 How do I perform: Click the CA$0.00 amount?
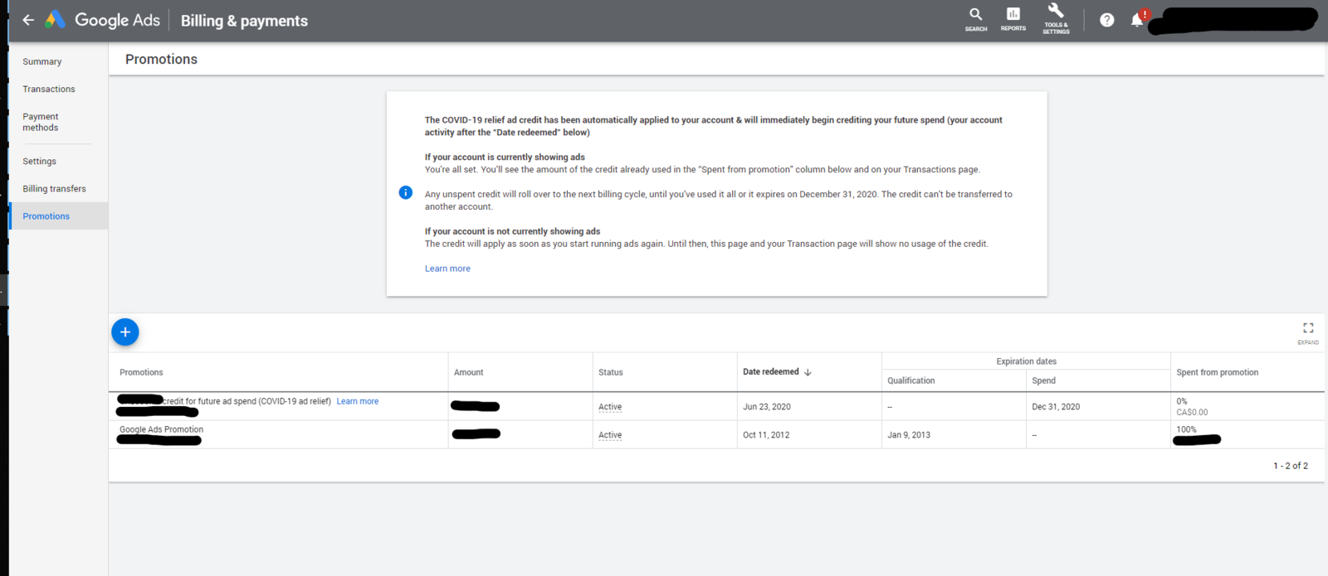click(1192, 412)
